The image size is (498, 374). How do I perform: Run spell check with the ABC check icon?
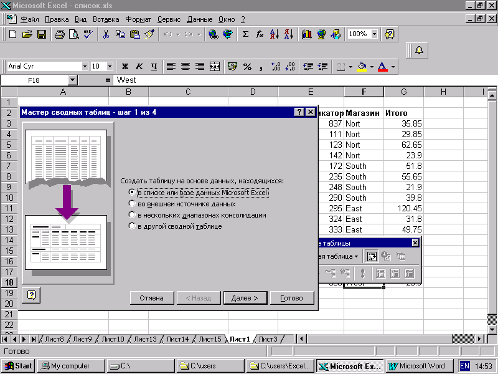88,34
